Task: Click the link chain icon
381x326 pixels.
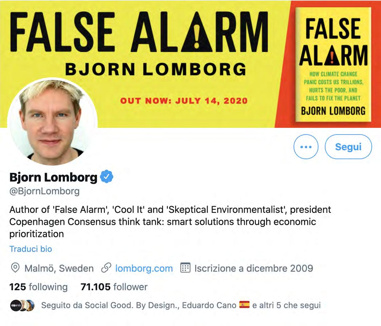Action: pyautogui.click(x=106, y=268)
